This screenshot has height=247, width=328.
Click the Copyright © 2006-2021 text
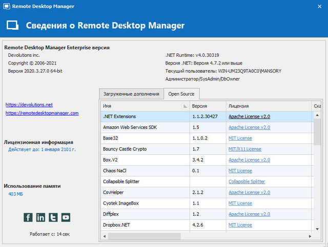[32, 63]
